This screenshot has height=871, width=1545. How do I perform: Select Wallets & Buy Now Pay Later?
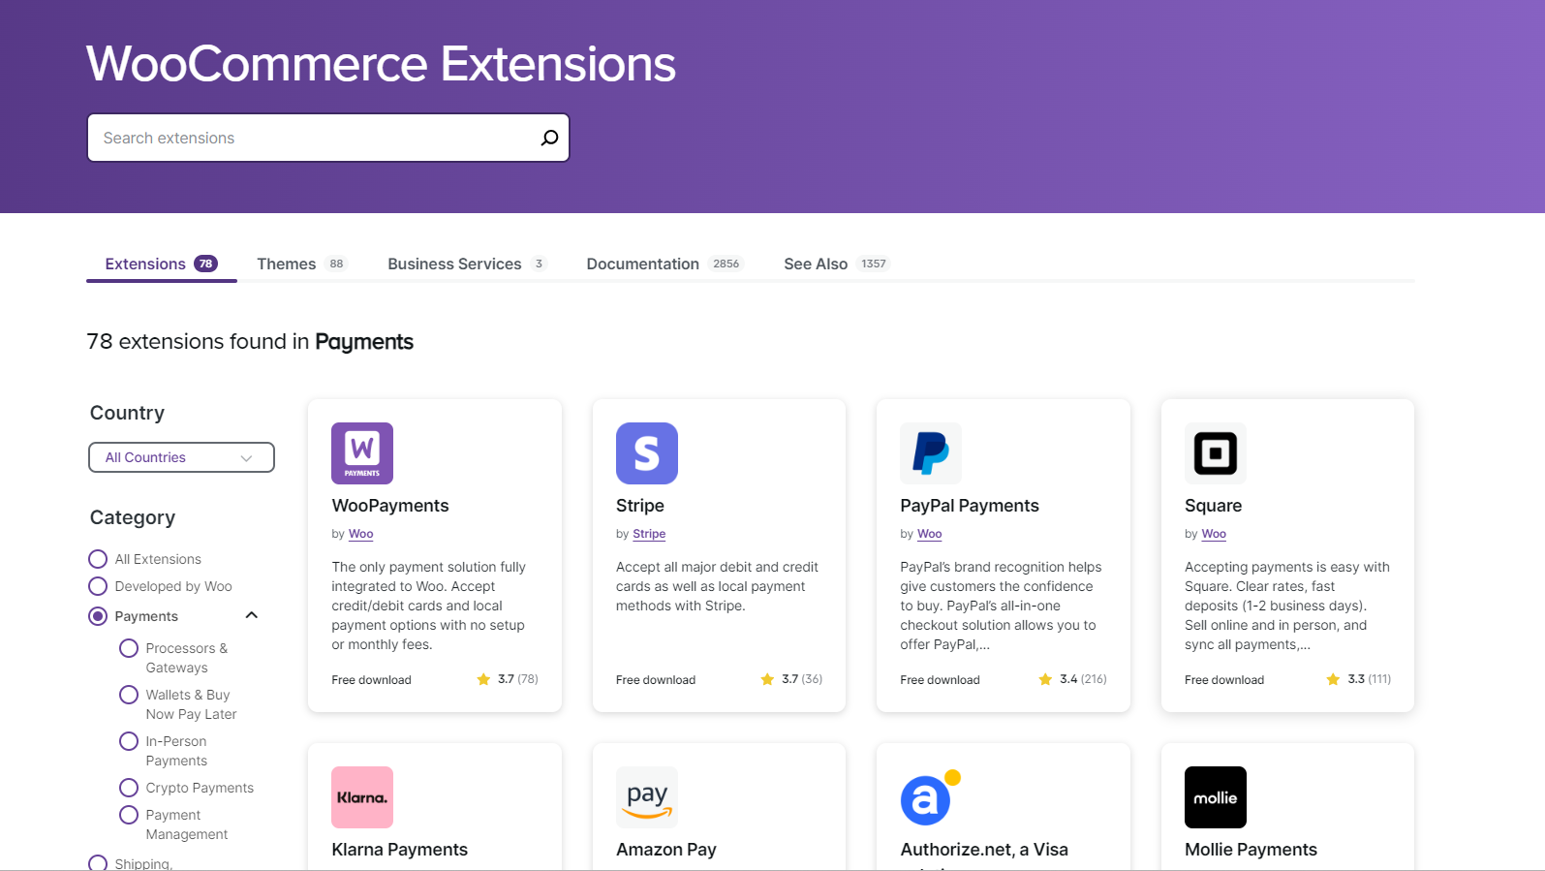coord(129,695)
